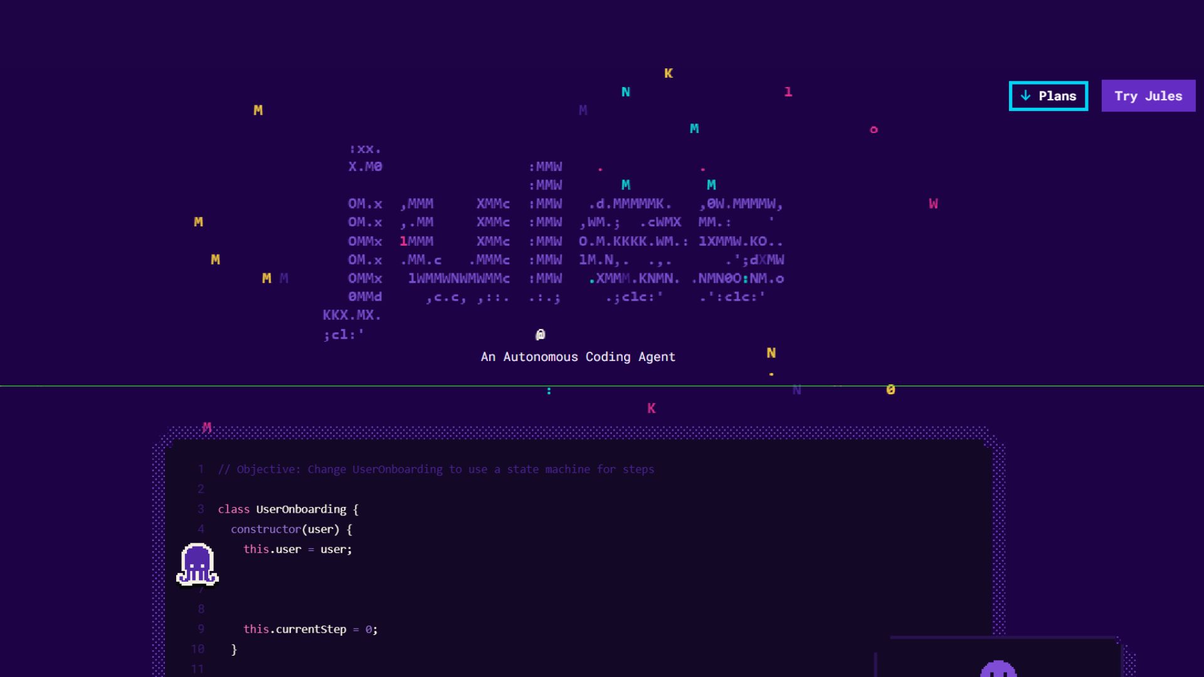Click the An Autonomous Coding Agent tagline
Screen dimensions: 1204x677
pyautogui.click(x=578, y=357)
